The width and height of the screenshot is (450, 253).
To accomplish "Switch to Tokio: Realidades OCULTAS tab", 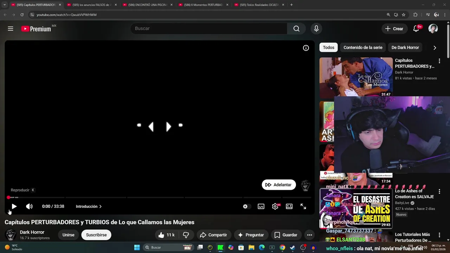I will [259, 5].
